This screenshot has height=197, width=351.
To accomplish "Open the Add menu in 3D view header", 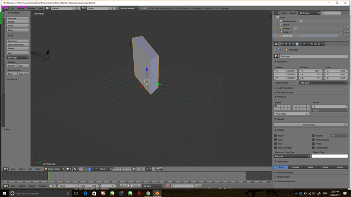I will point(30,169).
